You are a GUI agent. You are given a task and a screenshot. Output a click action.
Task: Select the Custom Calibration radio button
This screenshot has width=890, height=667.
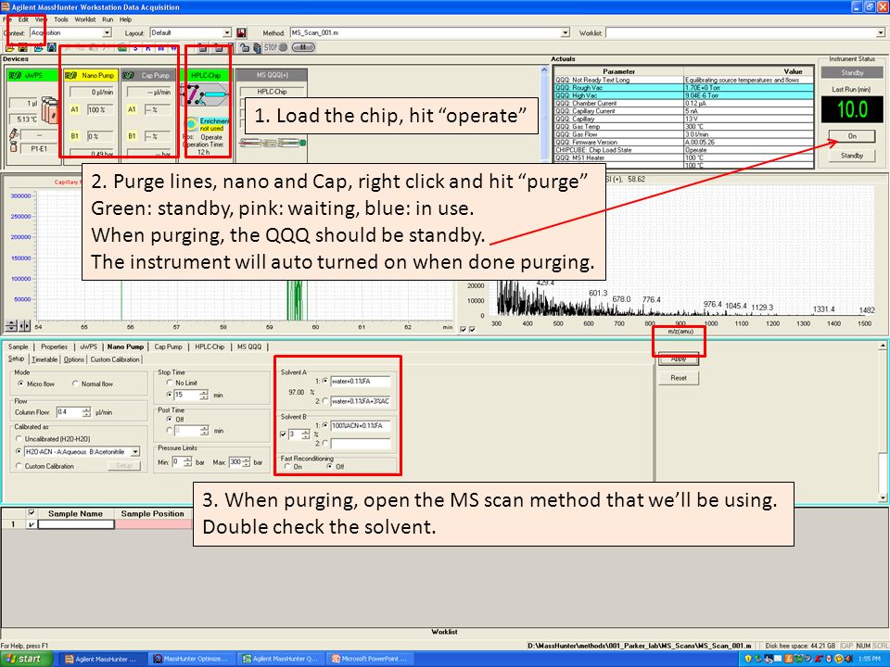19,466
